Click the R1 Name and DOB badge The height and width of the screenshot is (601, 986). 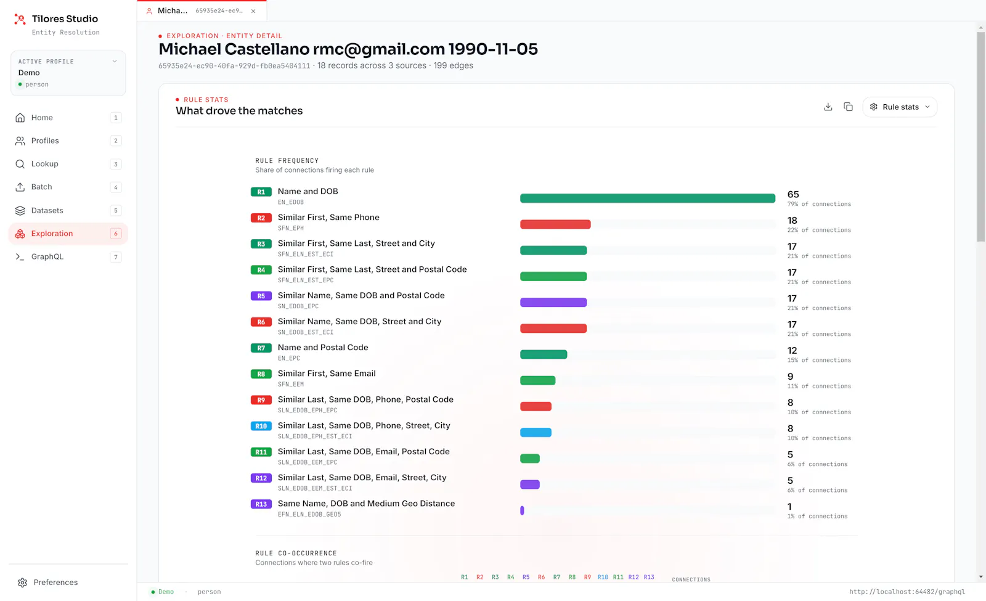tap(261, 192)
